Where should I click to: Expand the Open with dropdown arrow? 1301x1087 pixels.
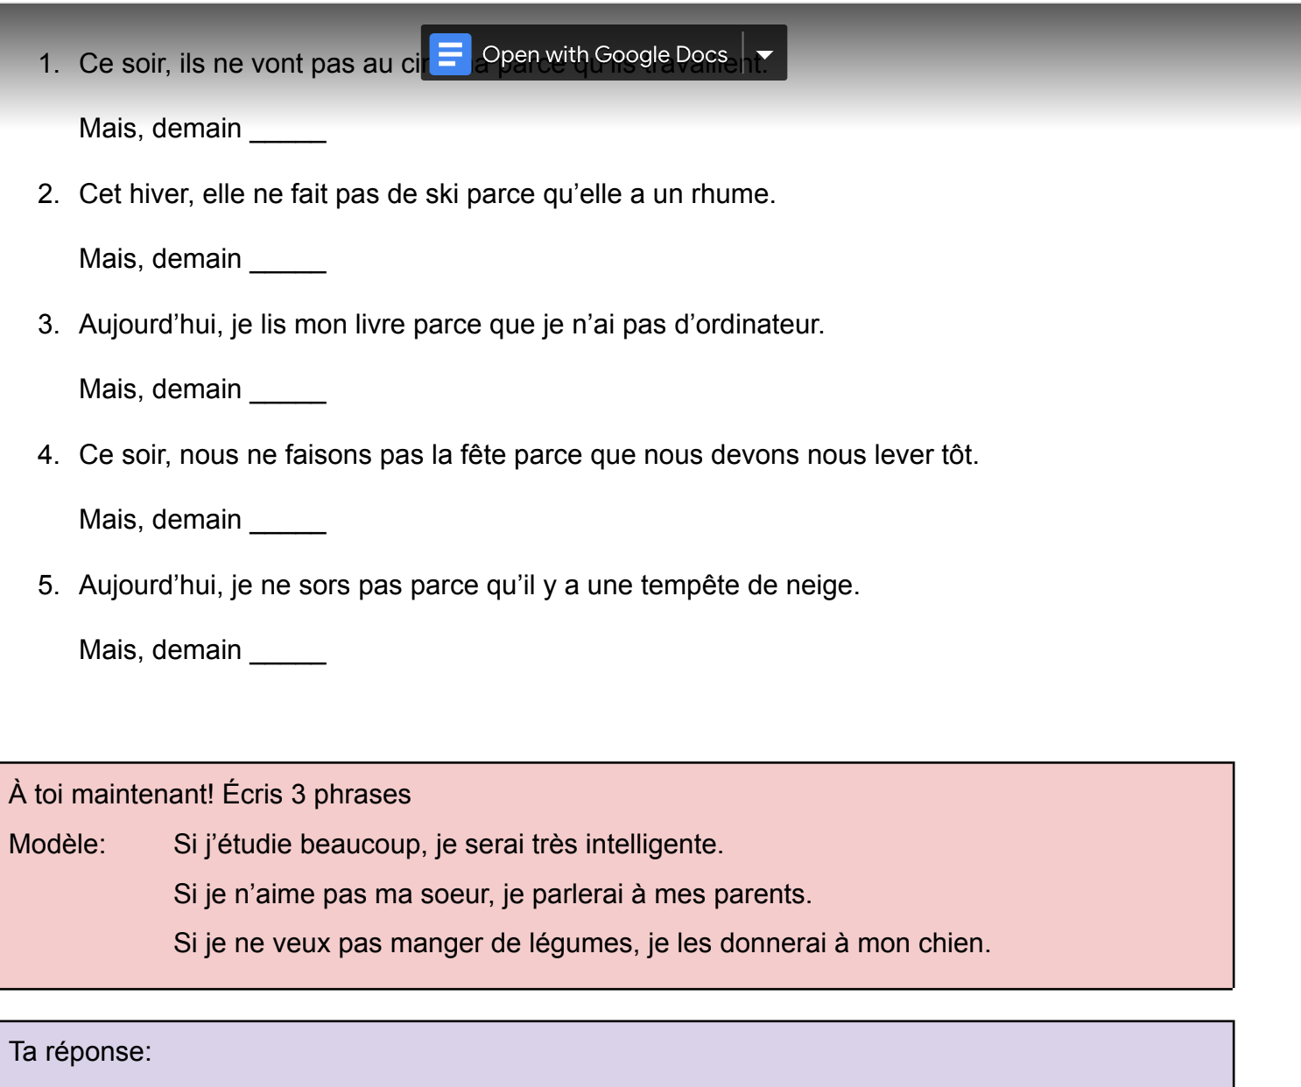tap(765, 54)
